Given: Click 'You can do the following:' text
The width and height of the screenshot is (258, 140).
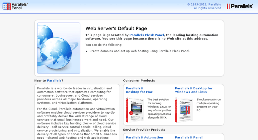Looking at the screenshot, I should [104, 45].
